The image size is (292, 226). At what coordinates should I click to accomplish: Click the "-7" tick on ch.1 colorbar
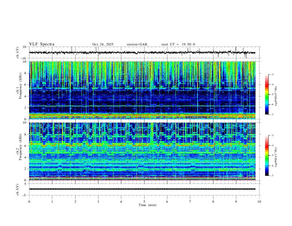(x=272, y=115)
